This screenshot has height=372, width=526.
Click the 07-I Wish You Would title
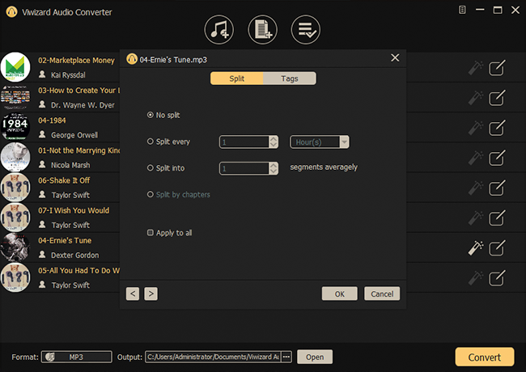(x=74, y=210)
